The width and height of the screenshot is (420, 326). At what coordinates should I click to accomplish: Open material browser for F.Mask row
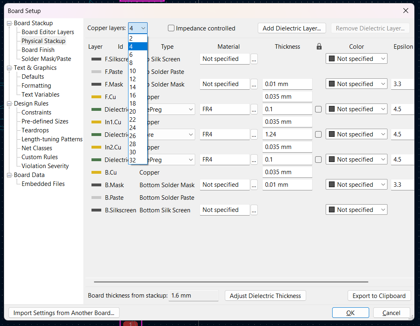(254, 84)
